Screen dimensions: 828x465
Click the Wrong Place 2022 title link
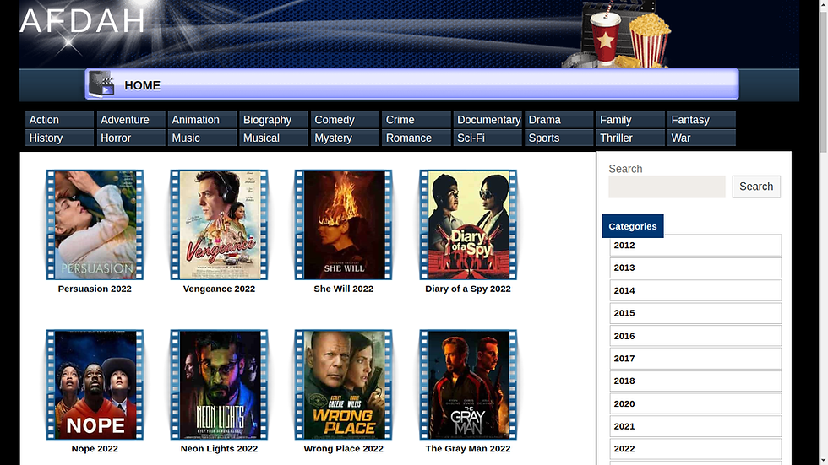click(343, 449)
